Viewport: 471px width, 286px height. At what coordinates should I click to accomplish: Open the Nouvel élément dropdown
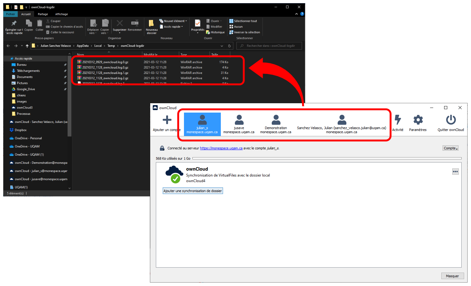173,21
